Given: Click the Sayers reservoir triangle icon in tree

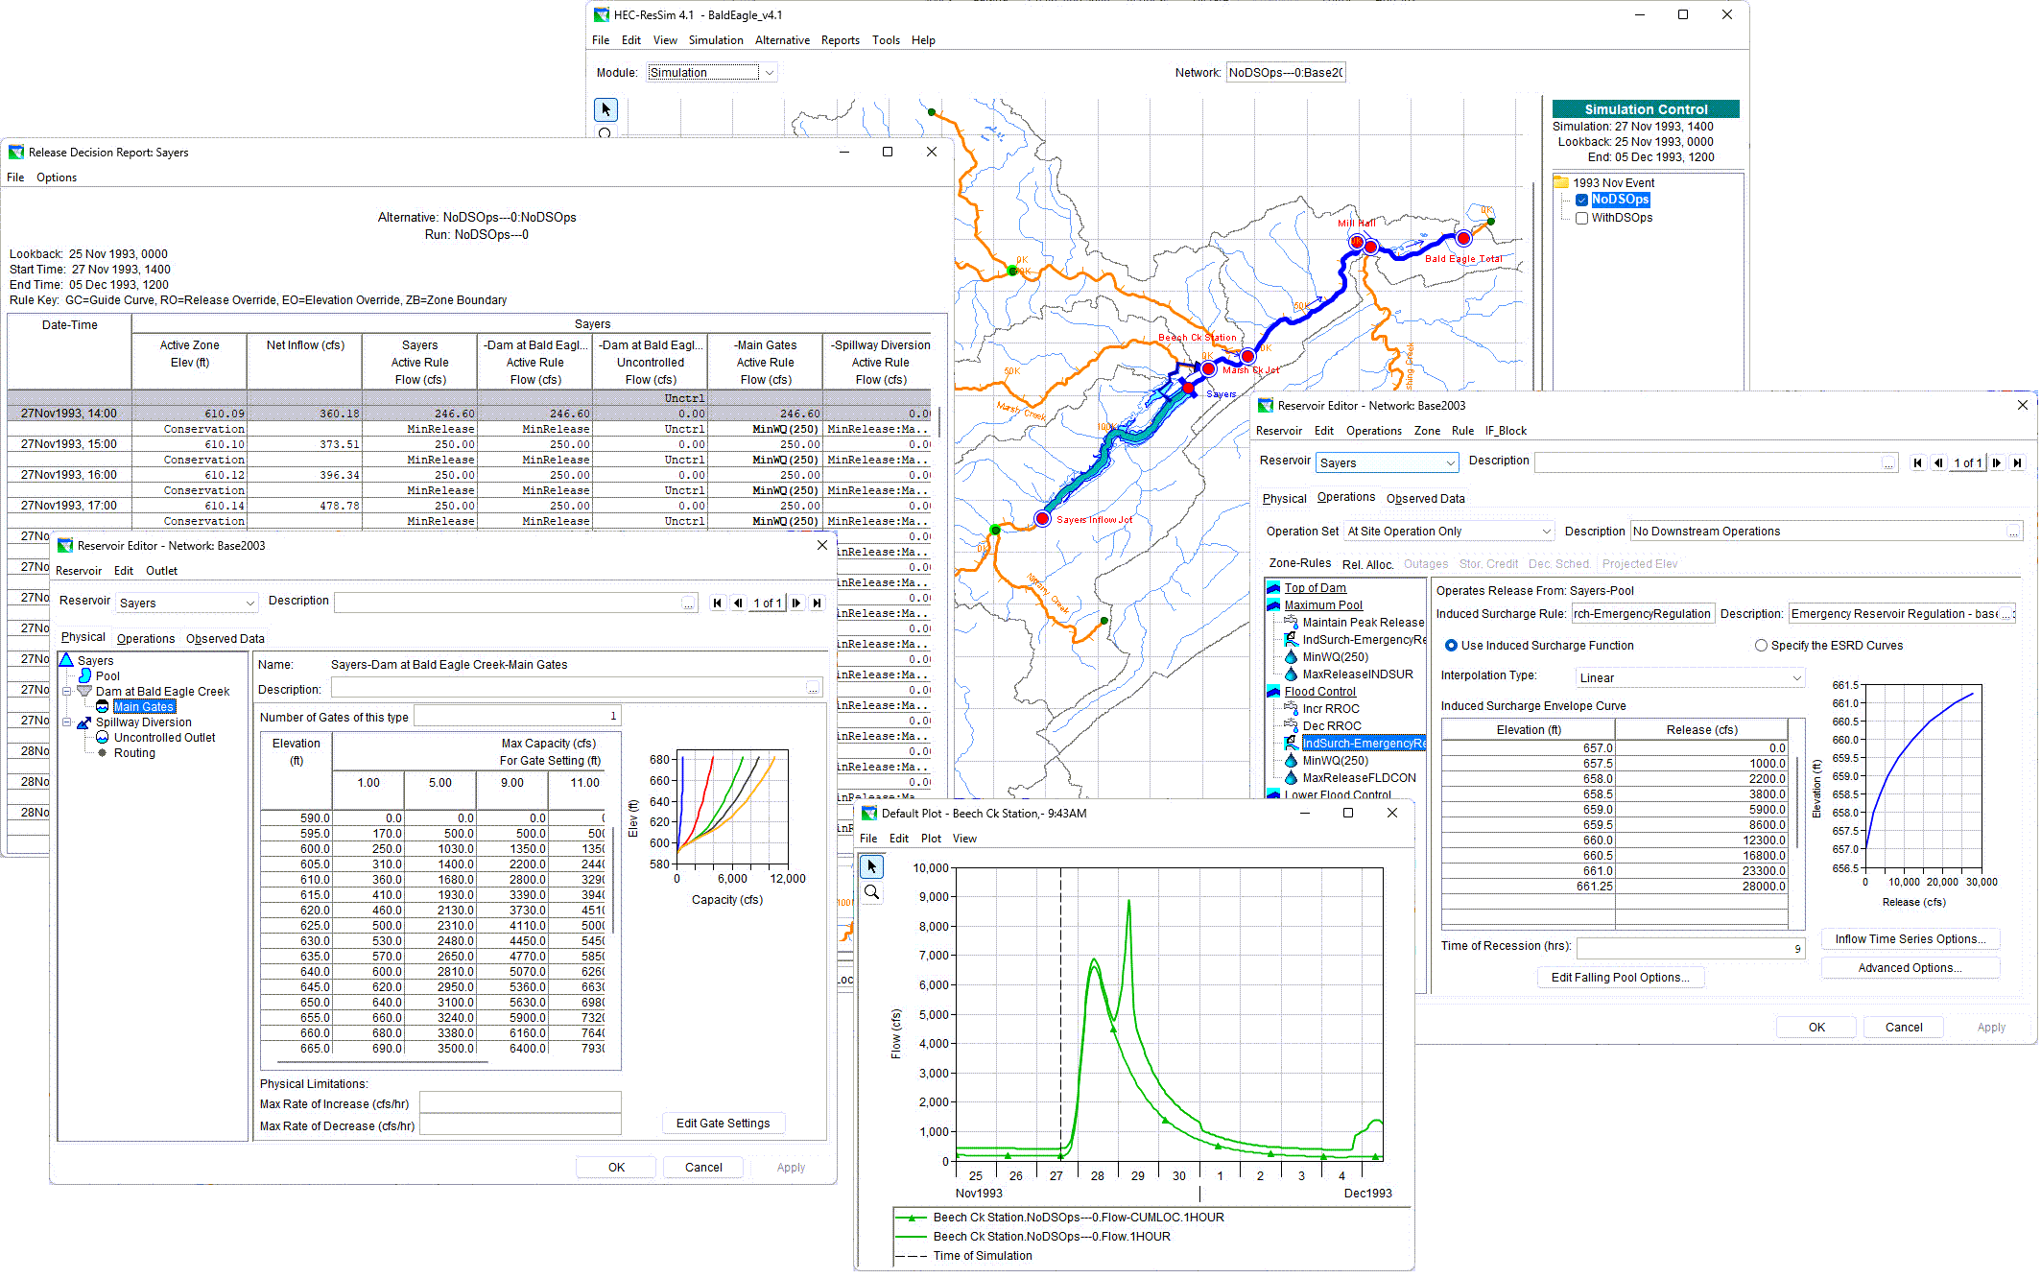Looking at the screenshot, I should point(66,660).
